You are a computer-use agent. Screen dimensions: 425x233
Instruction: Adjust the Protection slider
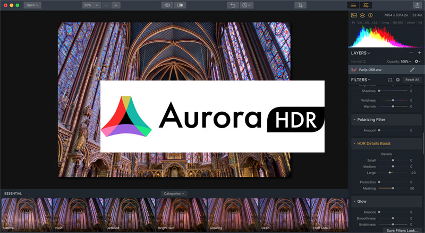(x=393, y=182)
